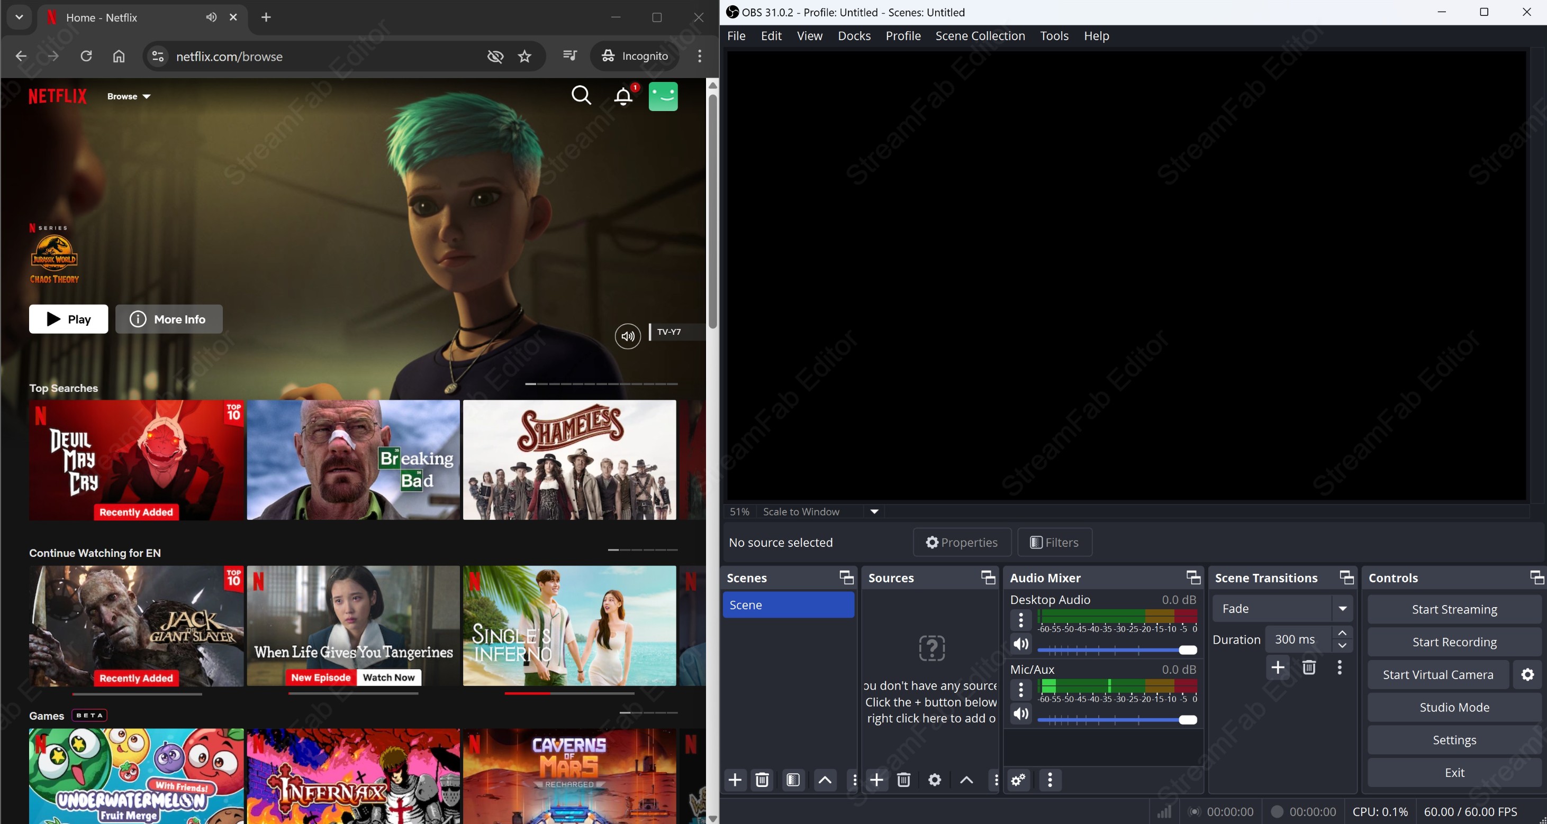Image resolution: width=1547 pixels, height=824 pixels.
Task: Move source up with the arrow icon
Action: click(967, 780)
